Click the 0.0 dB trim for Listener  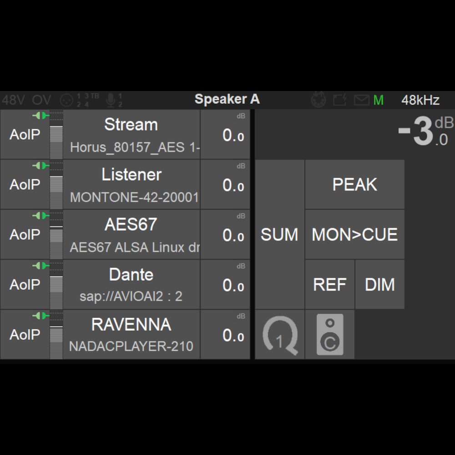point(225,184)
